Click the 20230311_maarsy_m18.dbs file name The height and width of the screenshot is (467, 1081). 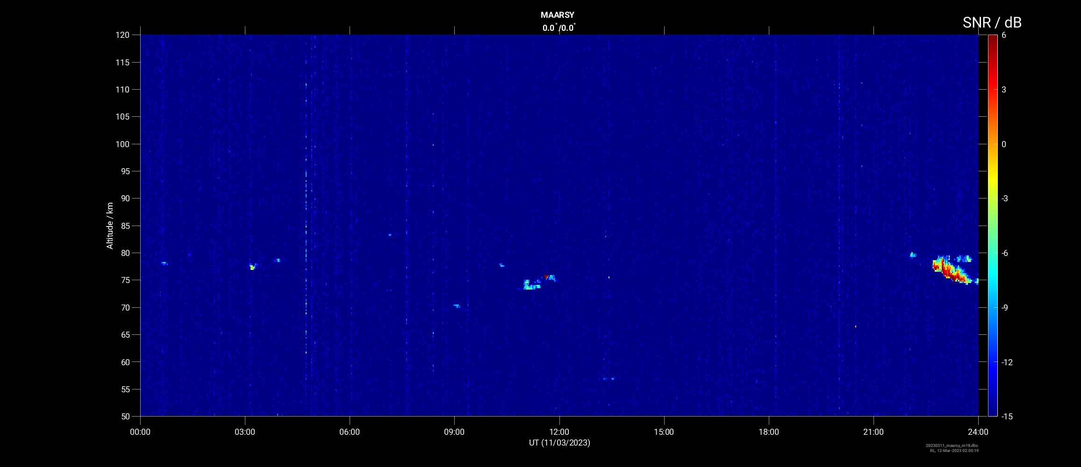pyautogui.click(x=952, y=446)
